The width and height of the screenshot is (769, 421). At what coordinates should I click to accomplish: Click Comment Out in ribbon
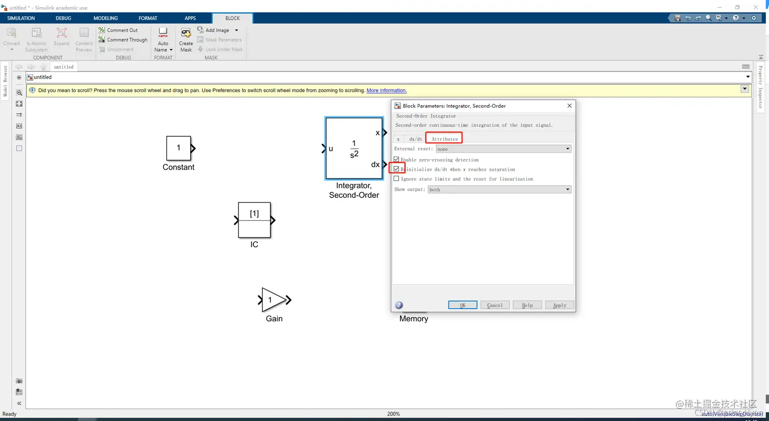(118, 30)
